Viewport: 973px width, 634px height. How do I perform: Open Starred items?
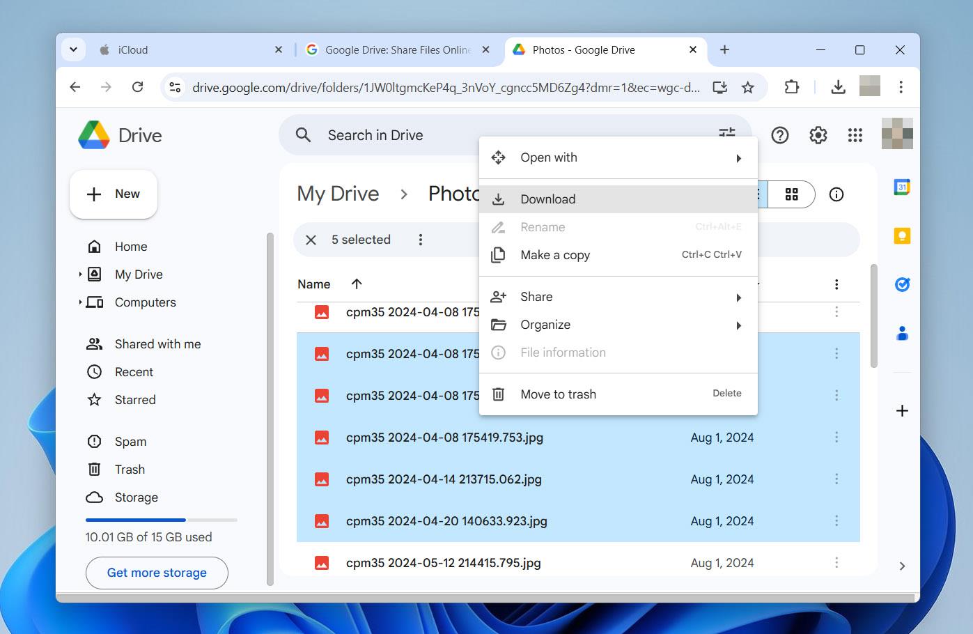(x=135, y=400)
